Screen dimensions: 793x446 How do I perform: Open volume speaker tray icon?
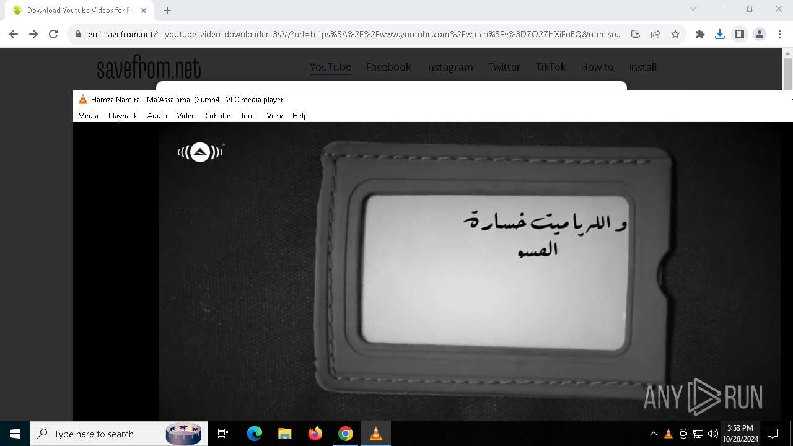pyautogui.click(x=713, y=434)
